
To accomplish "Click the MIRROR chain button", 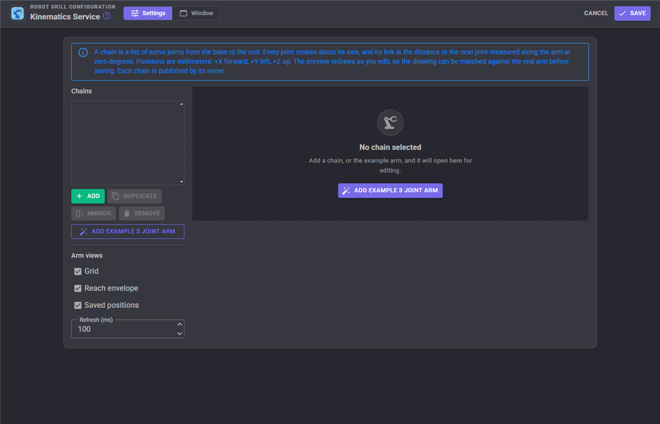I will [x=93, y=213].
